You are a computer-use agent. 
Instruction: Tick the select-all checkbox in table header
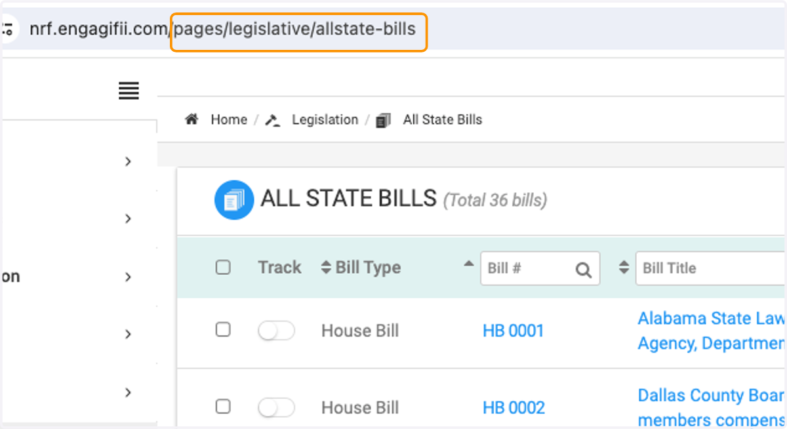pos(223,267)
